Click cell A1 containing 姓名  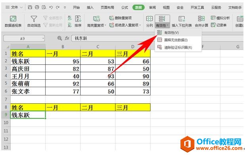pos(28,54)
